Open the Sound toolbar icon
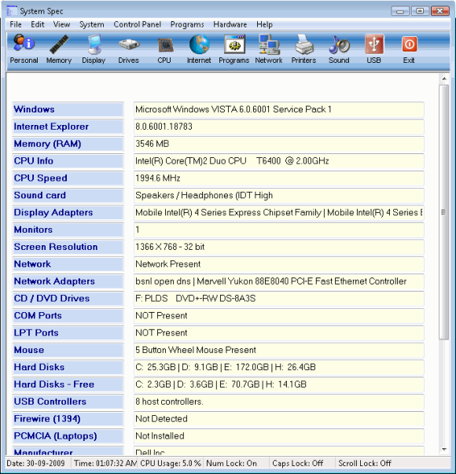Screen dimensions: 456x474 click(339, 49)
